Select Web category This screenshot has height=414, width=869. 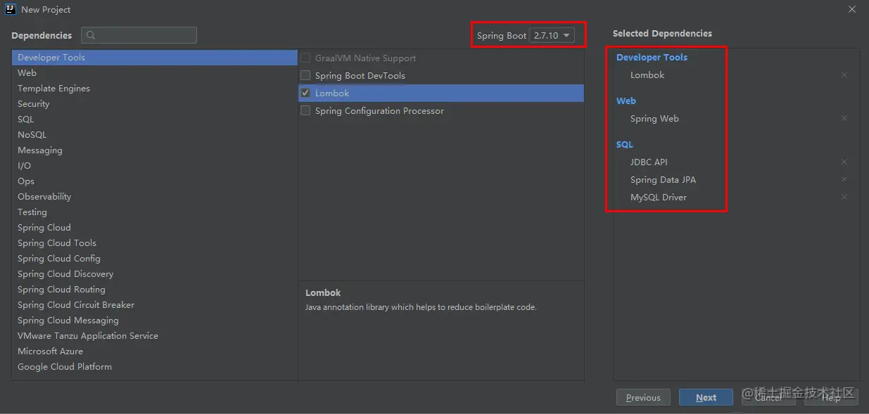click(155, 73)
